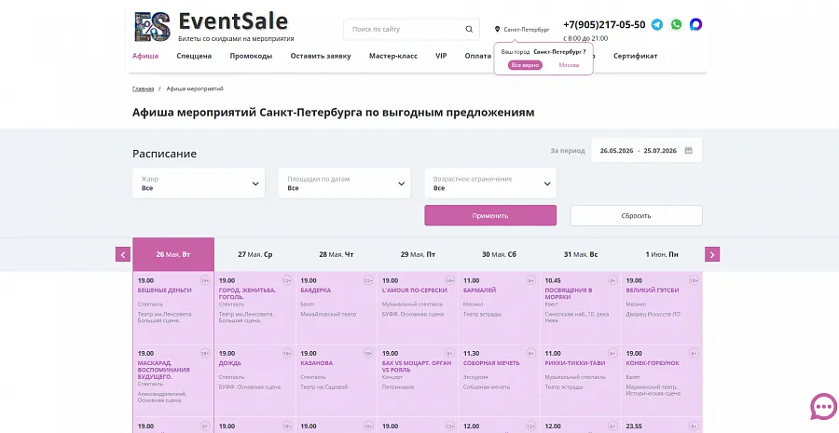Call the phone number +7(905)217-05-50
The height and width of the screenshot is (433, 839).
pyautogui.click(x=604, y=24)
